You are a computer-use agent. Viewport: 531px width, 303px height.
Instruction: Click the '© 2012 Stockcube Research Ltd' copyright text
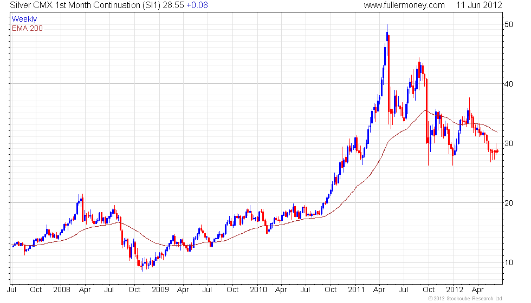tap(465, 299)
